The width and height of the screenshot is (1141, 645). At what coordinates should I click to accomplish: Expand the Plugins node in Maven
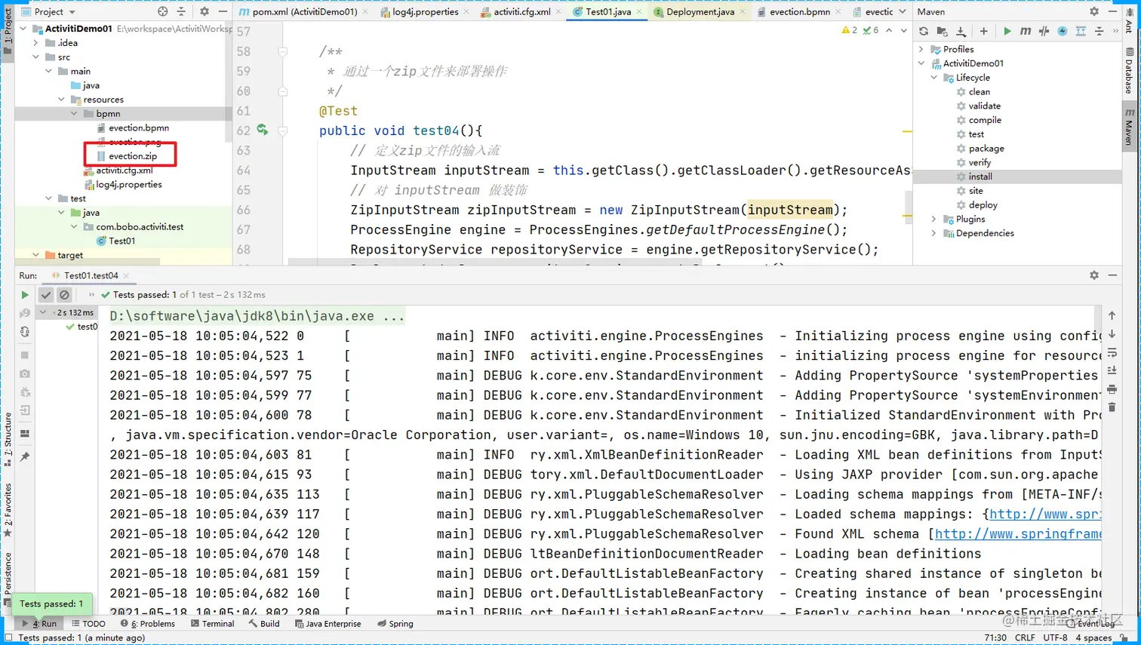pyautogui.click(x=933, y=220)
